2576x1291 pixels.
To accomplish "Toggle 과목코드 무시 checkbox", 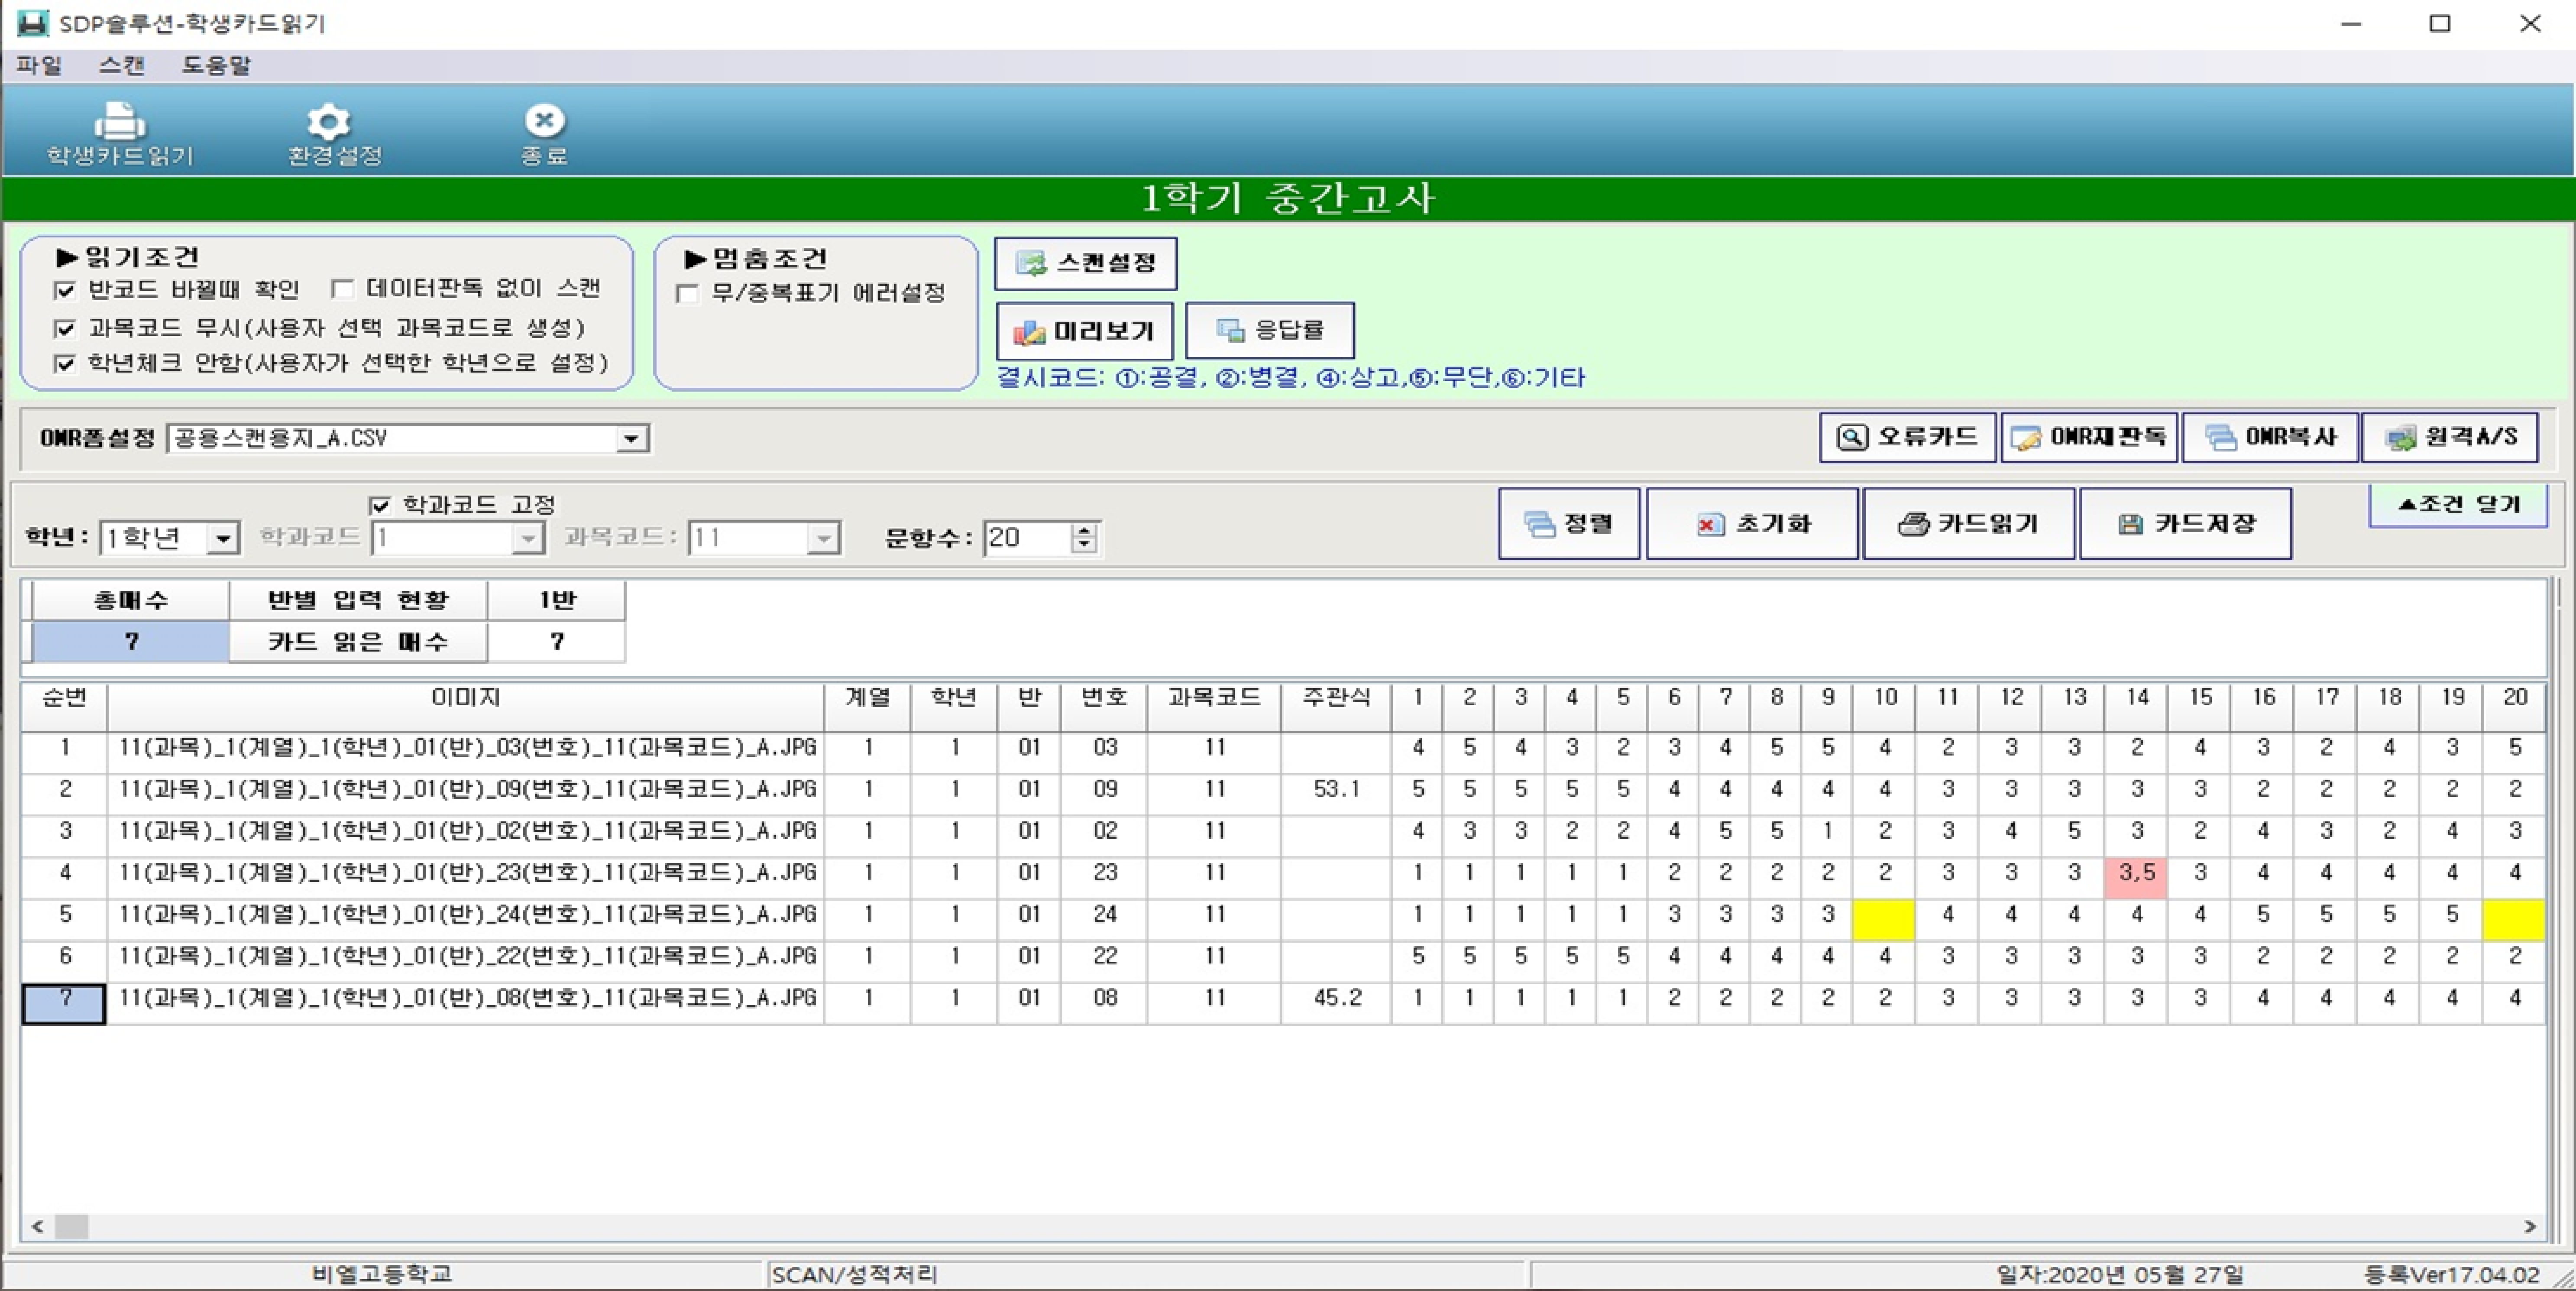I will coord(65,328).
